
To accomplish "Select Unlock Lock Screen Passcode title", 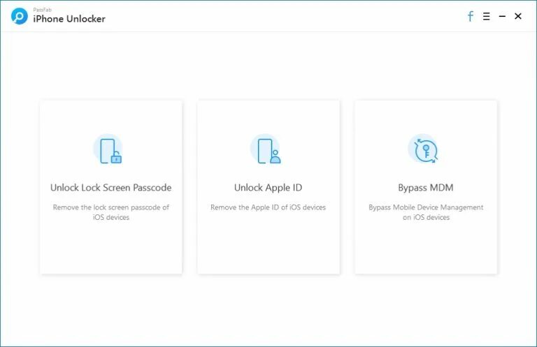I will pos(111,187).
